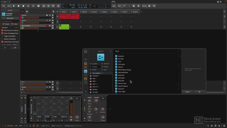Screen dimensions: 227x128
Task: Choose Filter category in browser sidebar
Action: (x=94, y=79)
